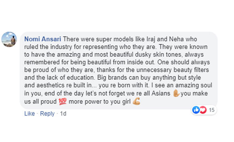Open Nomi Ansari's profile picture
The image size is (234, 142).
pyautogui.click(x=9, y=39)
